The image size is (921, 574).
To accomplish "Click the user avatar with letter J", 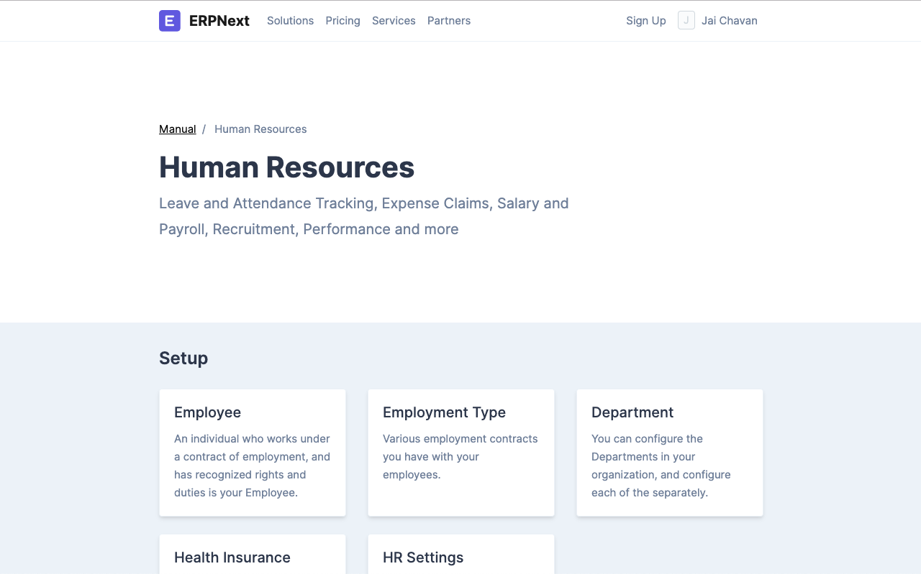I will (686, 21).
